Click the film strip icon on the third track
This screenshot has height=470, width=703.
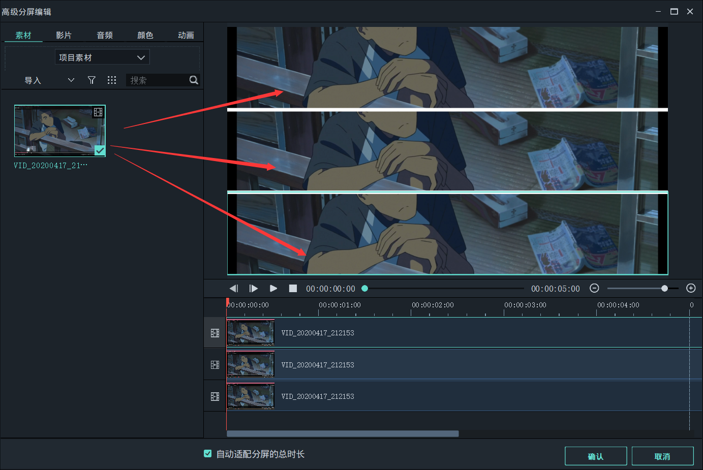point(214,396)
